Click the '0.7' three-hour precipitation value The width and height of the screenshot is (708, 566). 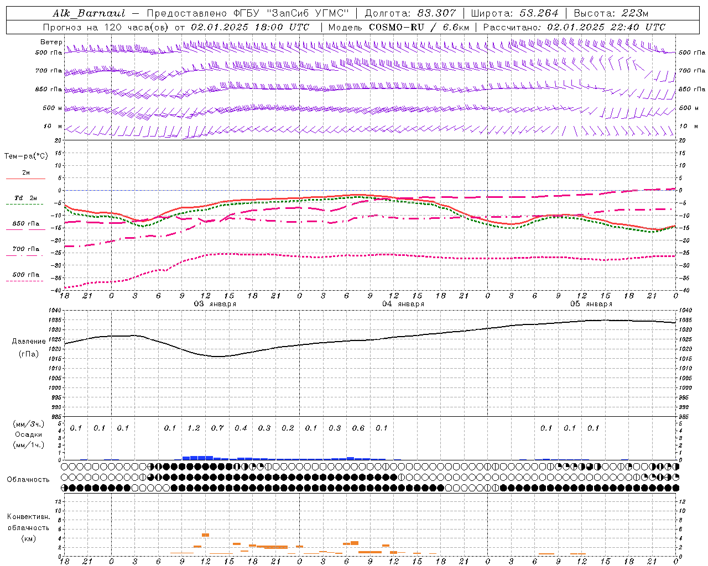coord(217,428)
